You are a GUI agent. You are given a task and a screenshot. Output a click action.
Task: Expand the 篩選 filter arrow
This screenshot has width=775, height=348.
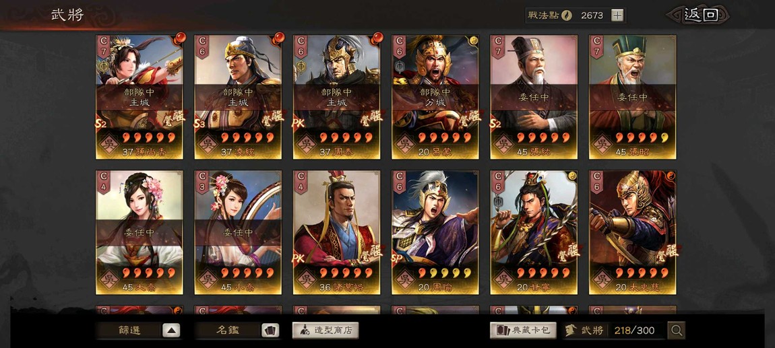pos(171,330)
